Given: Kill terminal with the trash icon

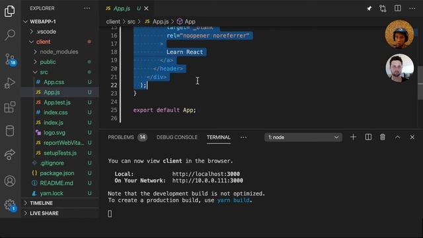Looking at the screenshot, I should [x=383, y=137].
